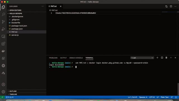Open the Source Control view
179x101 pixels.
tap(3, 22)
